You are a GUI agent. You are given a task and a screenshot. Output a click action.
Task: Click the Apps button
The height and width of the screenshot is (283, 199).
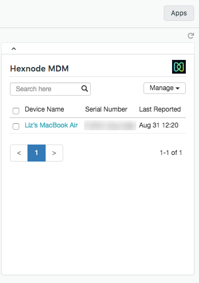179,13
